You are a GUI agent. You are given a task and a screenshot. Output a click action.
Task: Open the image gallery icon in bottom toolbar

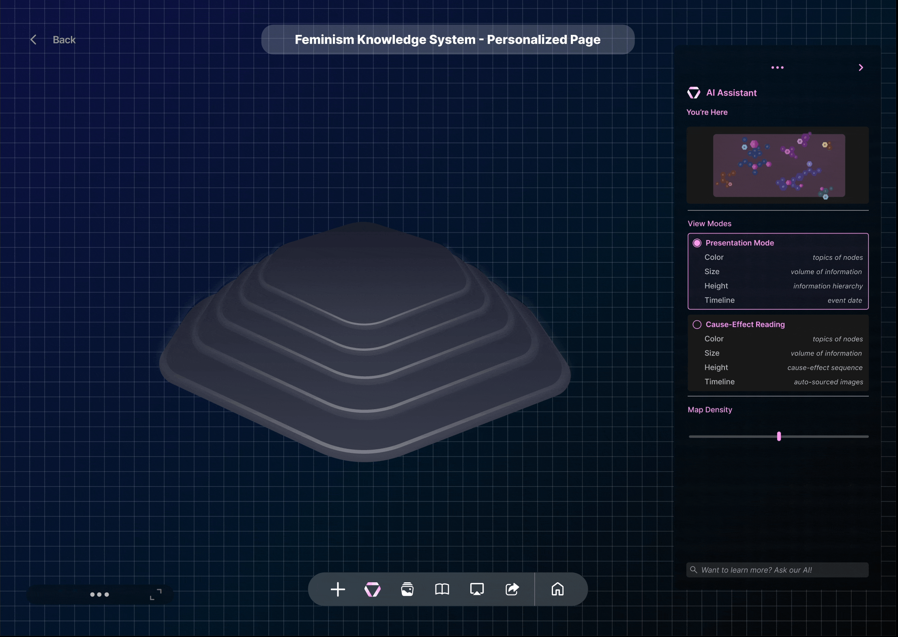tap(407, 590)
